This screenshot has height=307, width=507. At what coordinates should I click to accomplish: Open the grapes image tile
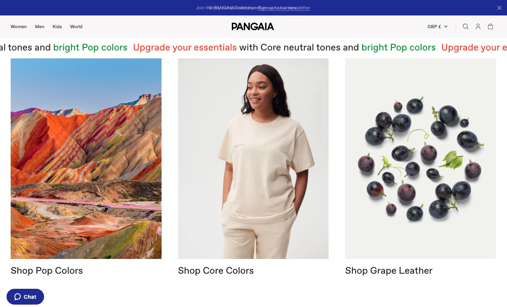click(421, 159)
